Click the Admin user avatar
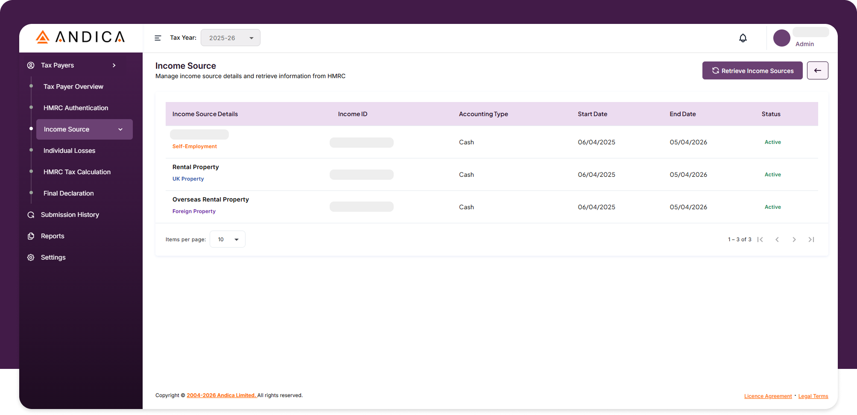Viewport: 857px width, 415px height. [x=781, y=38]
